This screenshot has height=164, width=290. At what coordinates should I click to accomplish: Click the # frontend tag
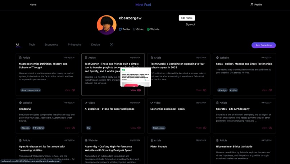click(x=38, y=128)
